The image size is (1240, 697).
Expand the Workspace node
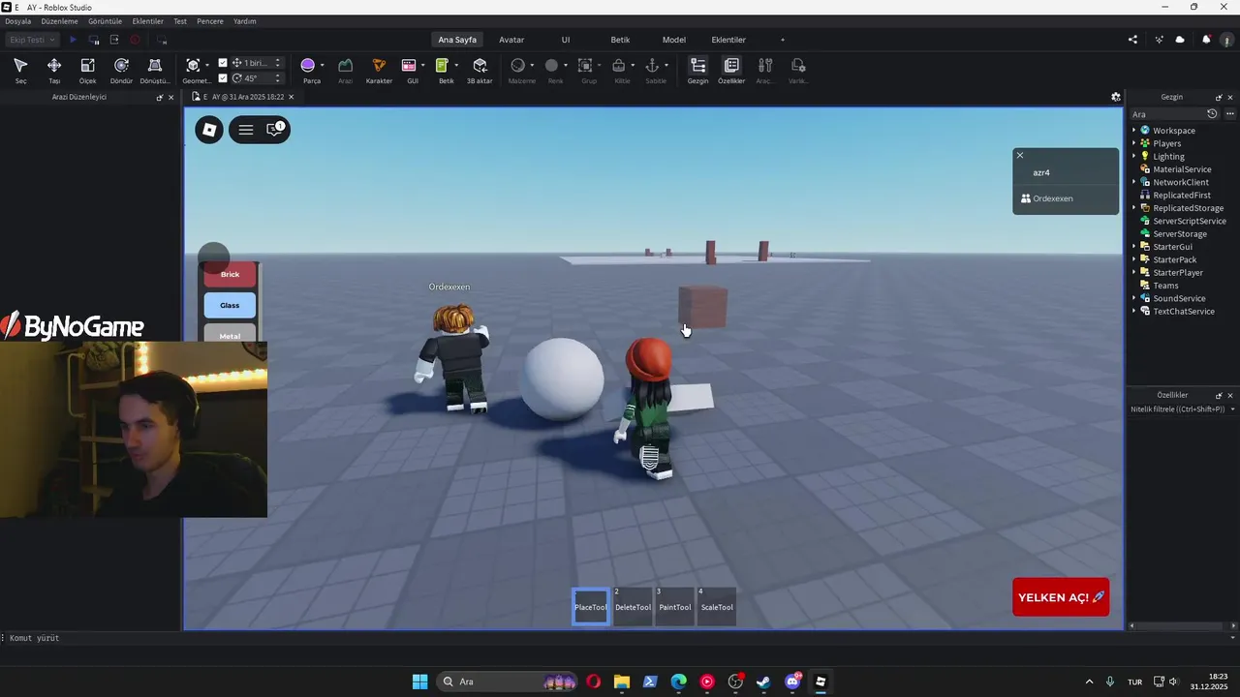pyautogui.click(x=1134, y=131)
